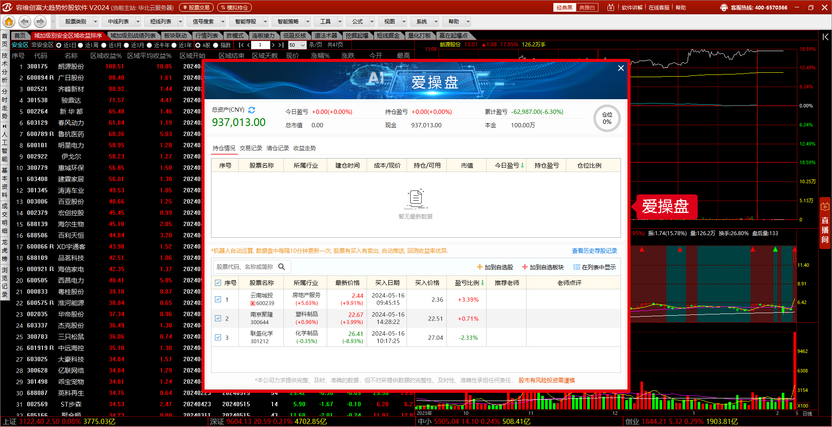Collapse right panel with the bar-arrow icon
Screen dimensions: 832x427
[x=825, y=37]
